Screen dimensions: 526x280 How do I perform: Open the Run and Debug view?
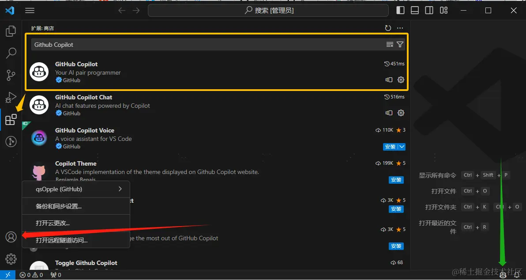tap(11, 97)
